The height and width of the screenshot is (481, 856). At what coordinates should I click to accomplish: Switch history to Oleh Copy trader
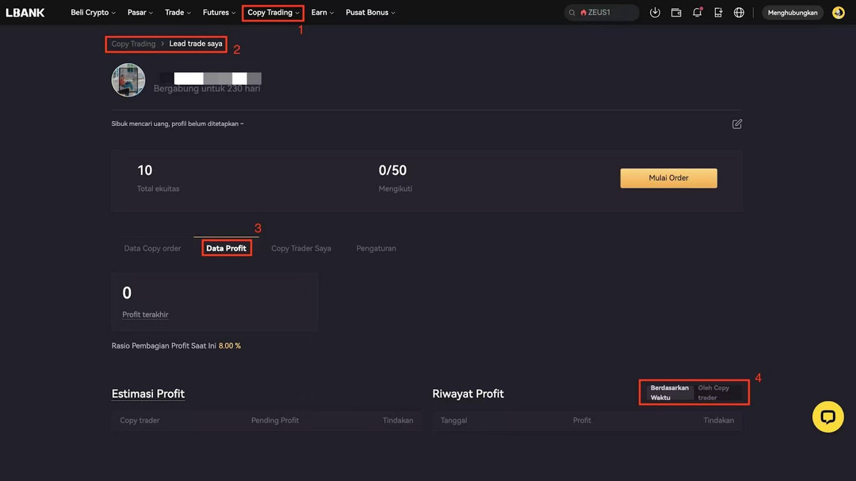pos(714,393)
